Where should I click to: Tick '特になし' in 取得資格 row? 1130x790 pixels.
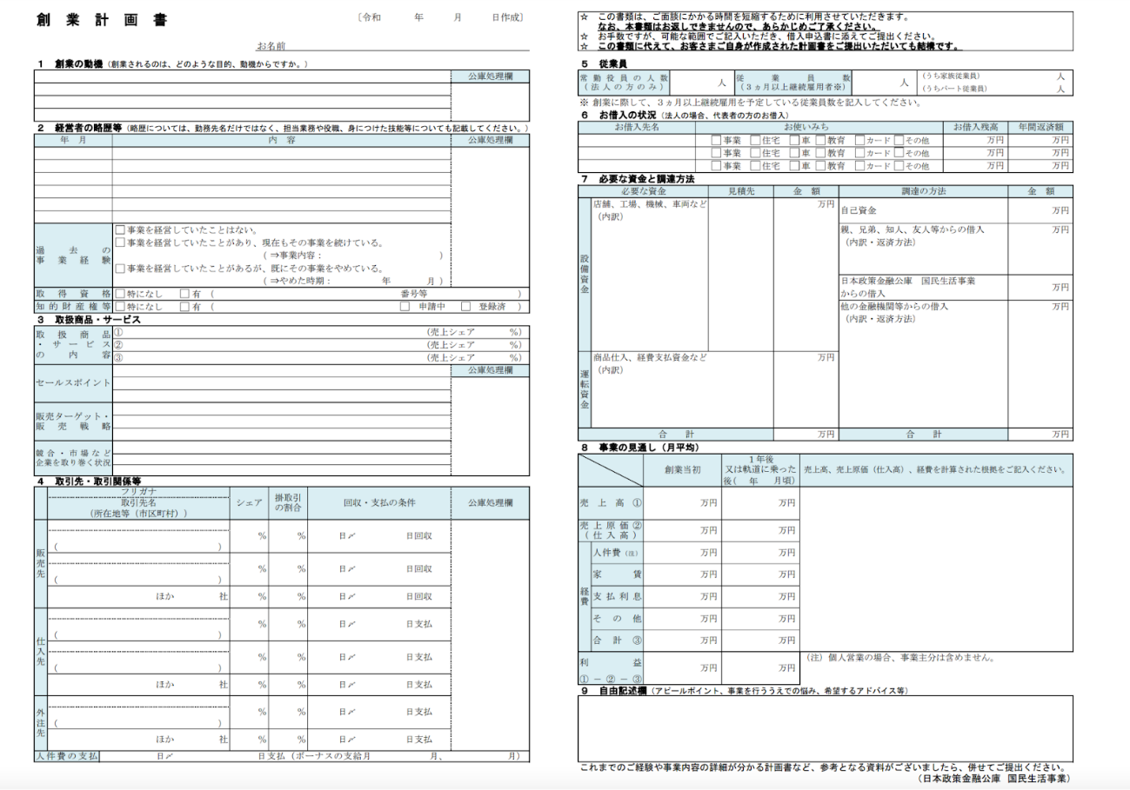[120, 294]
